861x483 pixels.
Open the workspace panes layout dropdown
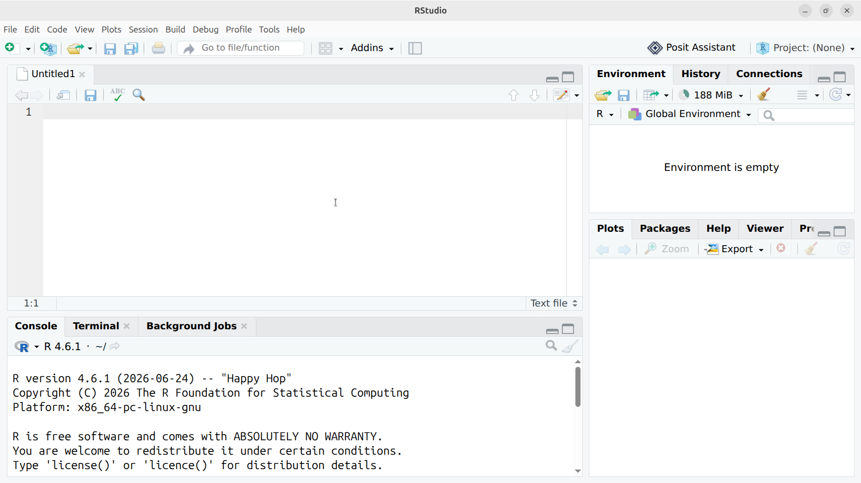(x=331, y=48)
